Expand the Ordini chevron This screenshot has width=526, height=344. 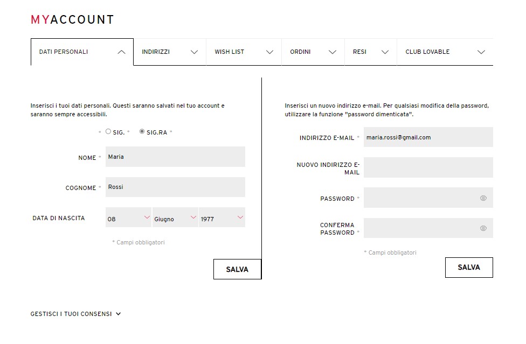click(x=333, y=52)
